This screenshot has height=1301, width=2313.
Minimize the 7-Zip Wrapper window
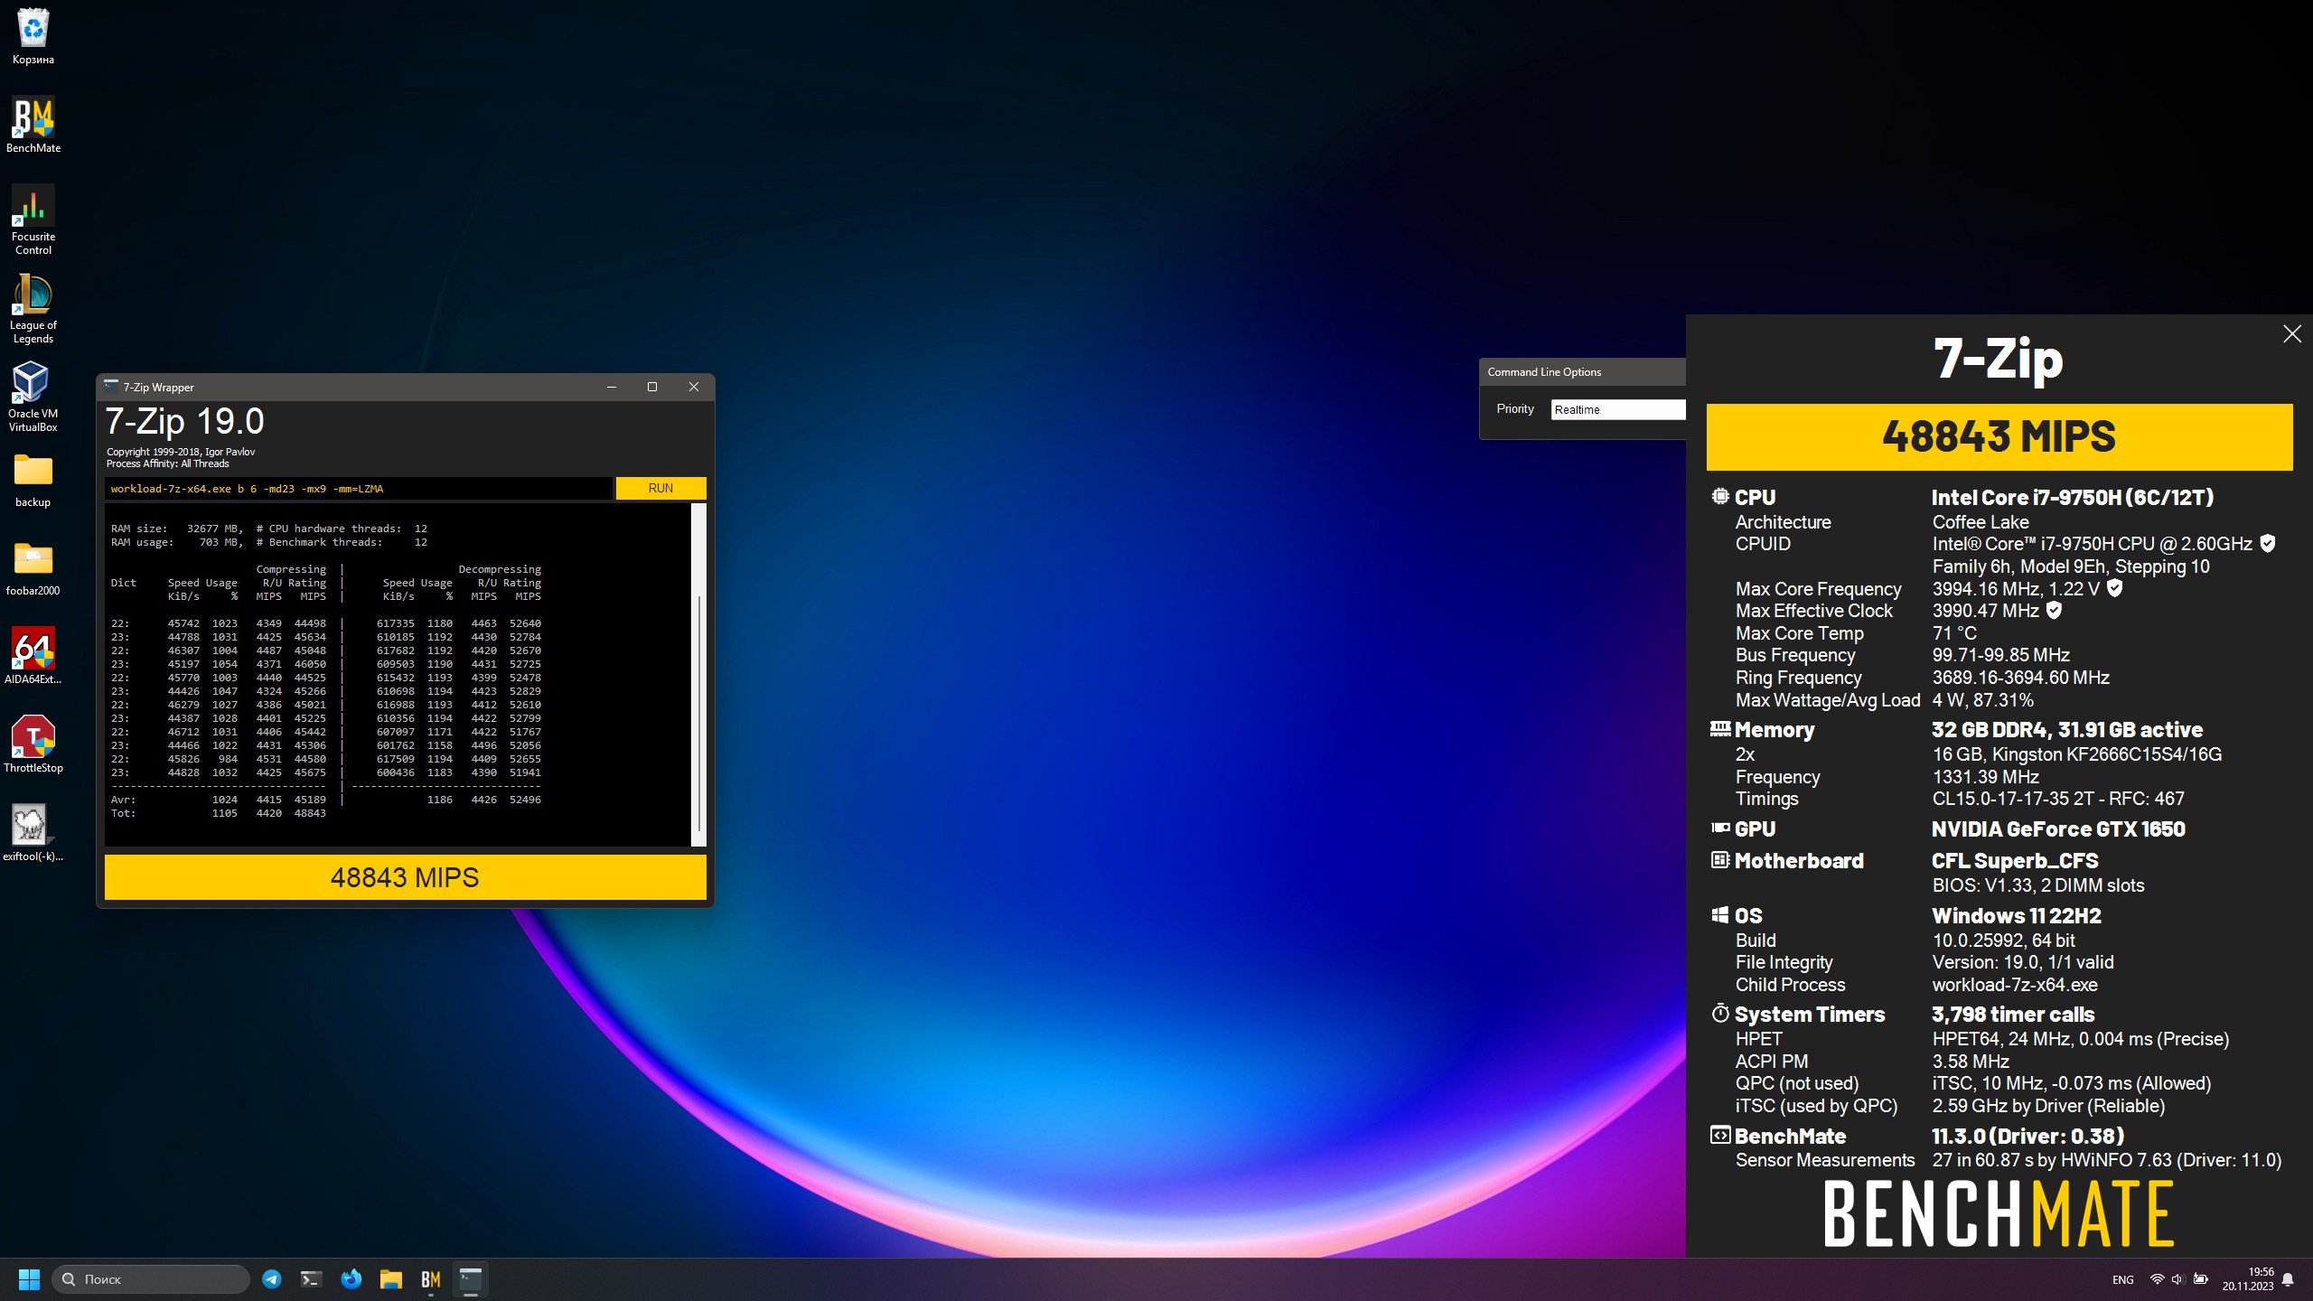(x=612, y=387)
